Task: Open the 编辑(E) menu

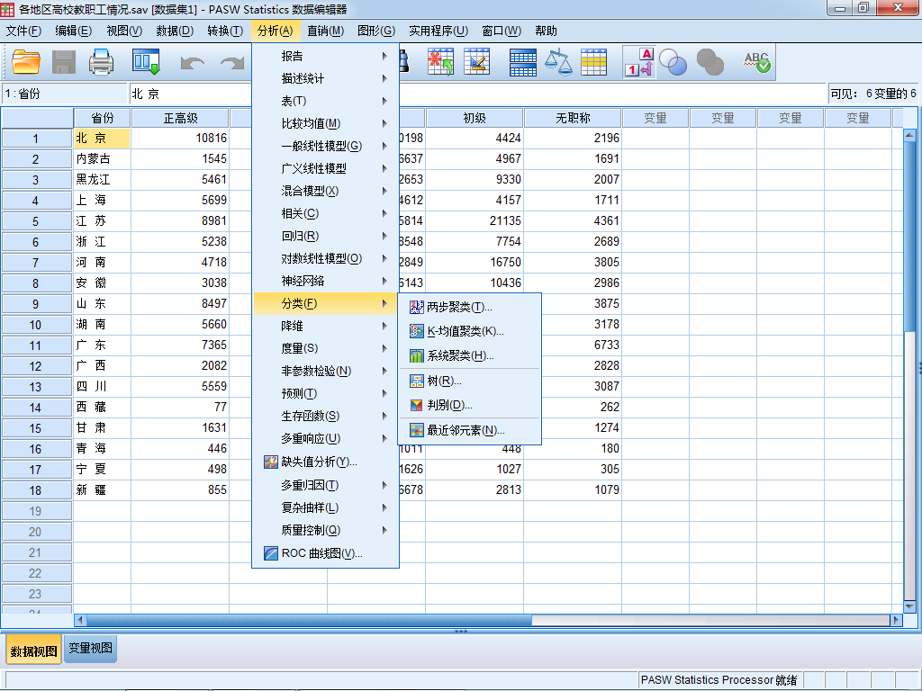Action: [x=74, y=31]
